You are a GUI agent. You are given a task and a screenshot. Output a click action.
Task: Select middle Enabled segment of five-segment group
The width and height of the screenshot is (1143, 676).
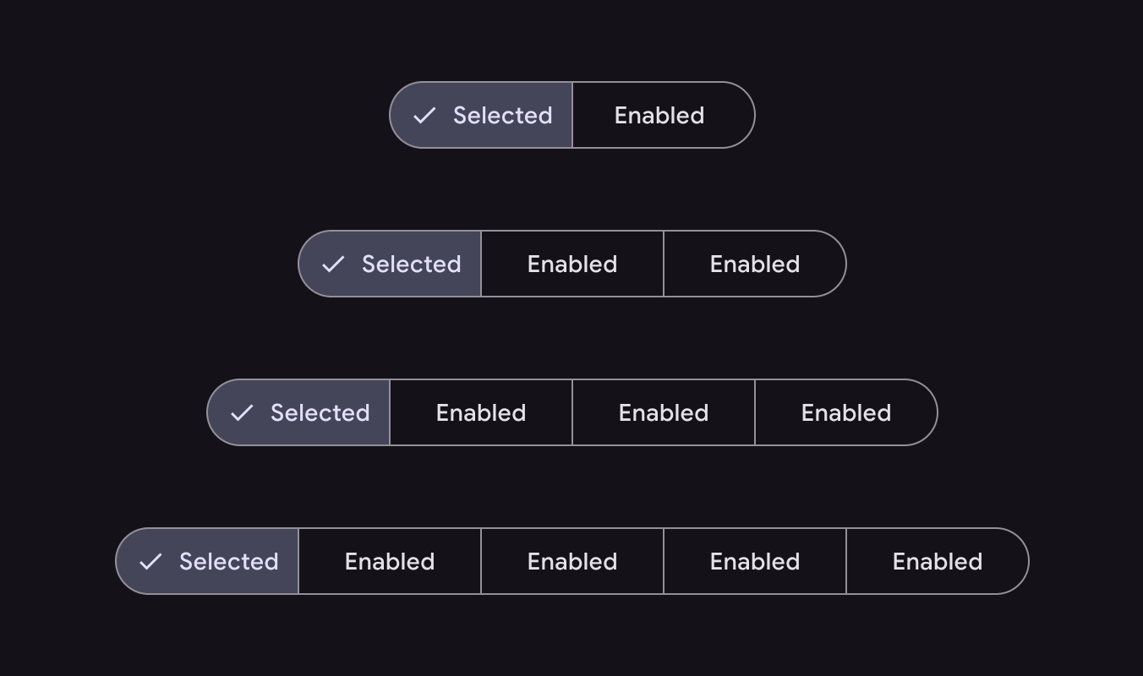point(572,561)
